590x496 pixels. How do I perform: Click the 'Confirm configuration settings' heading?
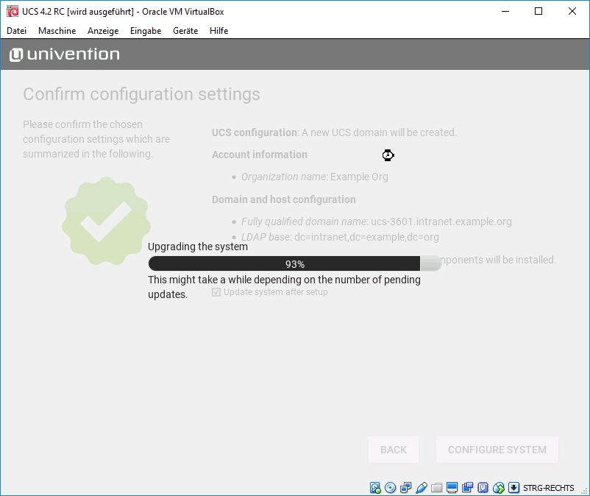[x=141, y=94]
